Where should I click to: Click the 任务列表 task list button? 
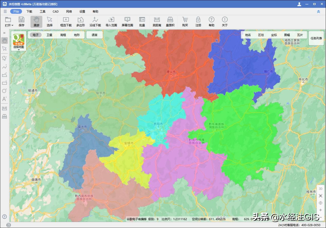pyautogui.click(x=316, y=38)
